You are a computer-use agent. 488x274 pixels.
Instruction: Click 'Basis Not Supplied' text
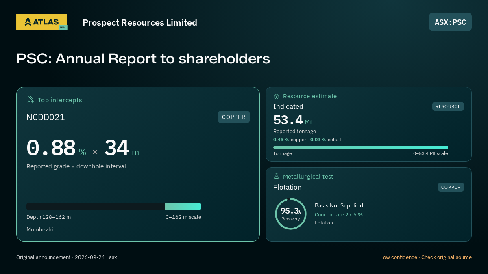pyautogui.click(x=339, y=206)
